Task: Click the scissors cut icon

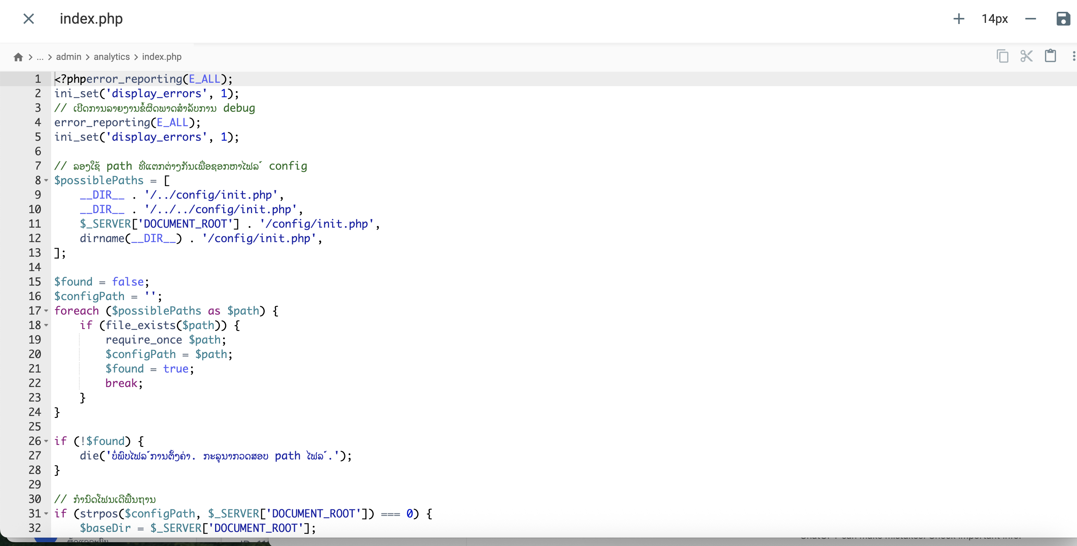Action: [1026, 56]
